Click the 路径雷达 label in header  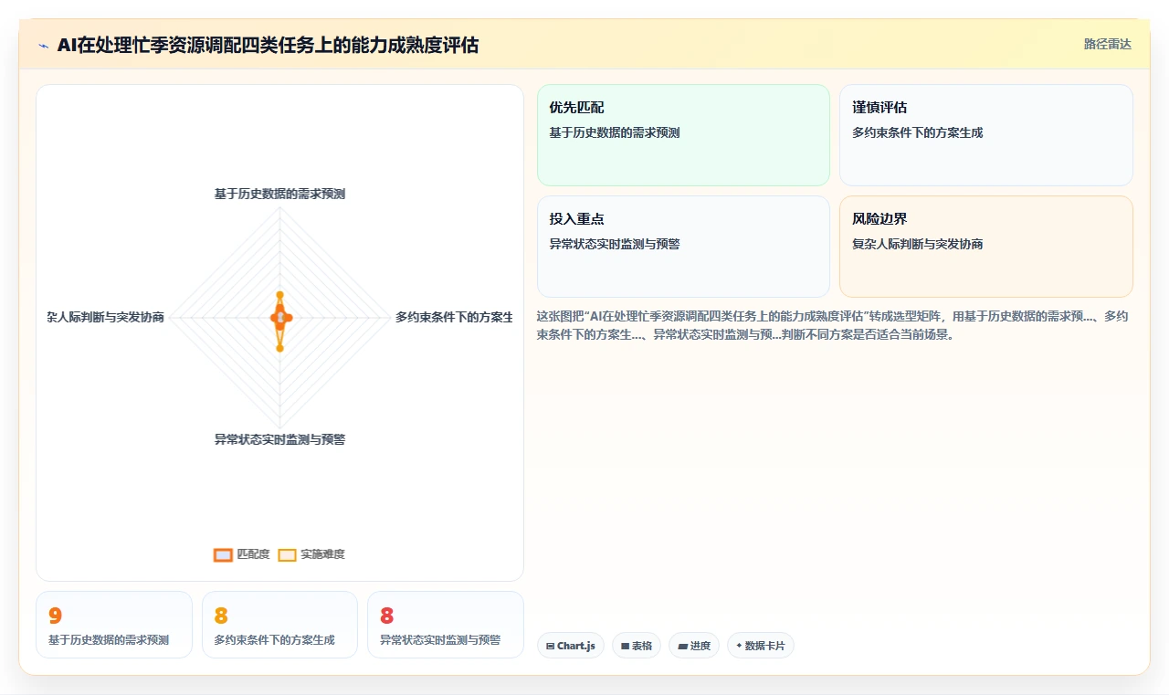1107,44
